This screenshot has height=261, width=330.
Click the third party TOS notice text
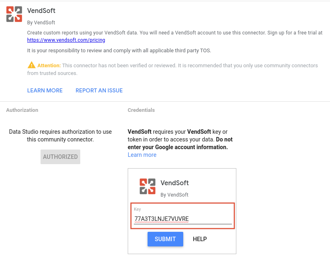coord(119,51)
